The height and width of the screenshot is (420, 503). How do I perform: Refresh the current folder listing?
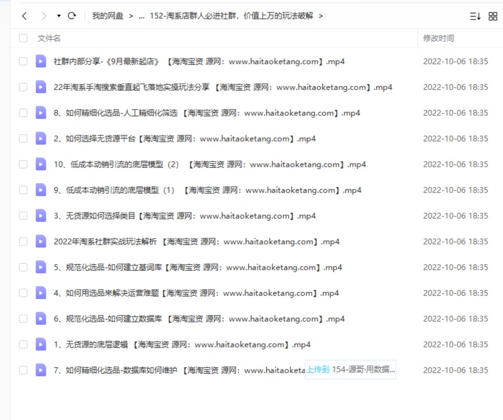(72, 16)
